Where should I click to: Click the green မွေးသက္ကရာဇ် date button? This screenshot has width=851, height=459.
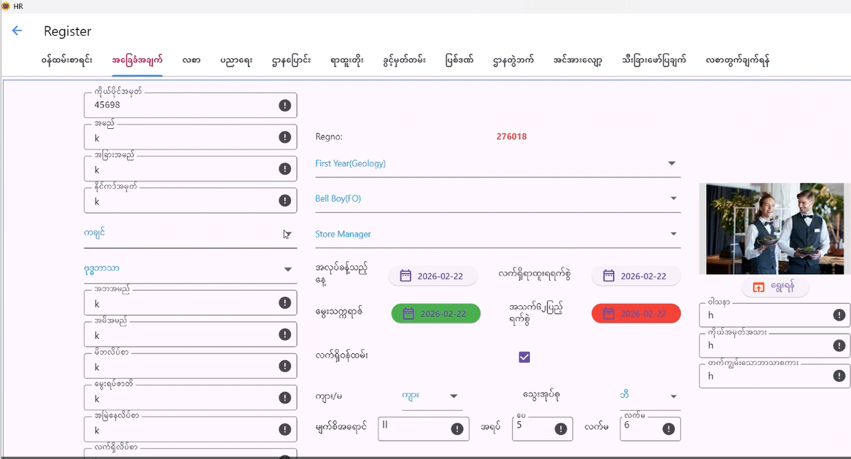point(436,313)
